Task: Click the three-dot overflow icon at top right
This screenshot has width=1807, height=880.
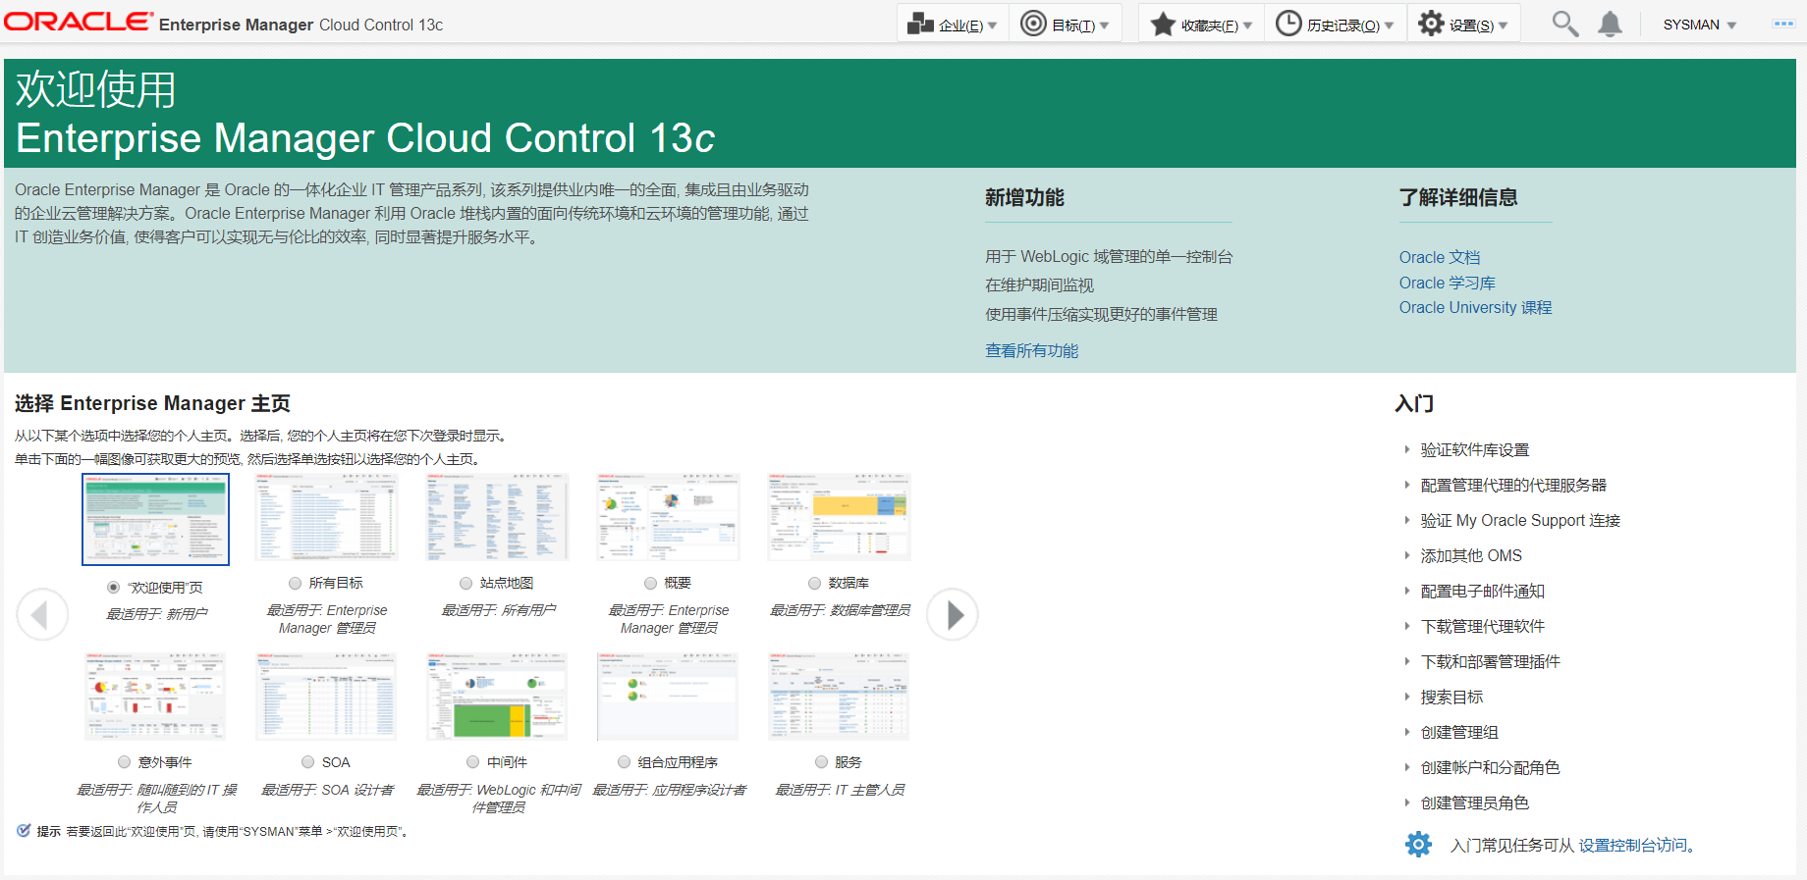Action: 1783,24
